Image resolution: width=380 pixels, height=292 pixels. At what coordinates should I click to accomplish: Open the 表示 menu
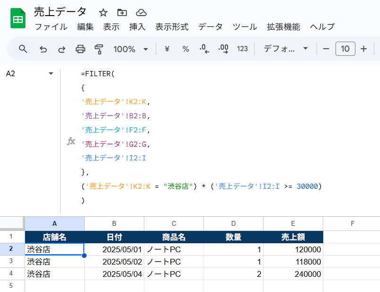111,27
